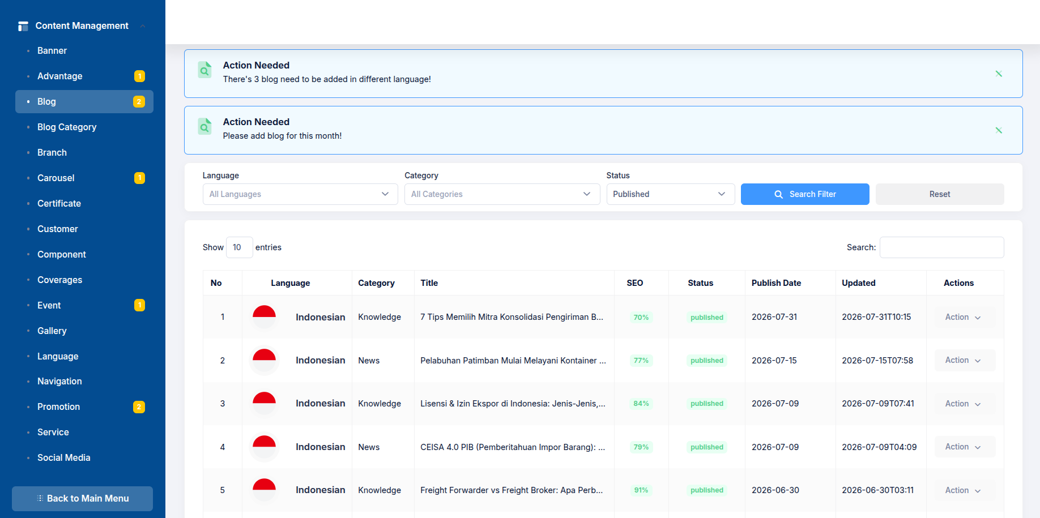Open Action dropdown for Freight Forwarder row
Image resolution: width=1040 pixels, height=518 pixels.
coord(965,490)
